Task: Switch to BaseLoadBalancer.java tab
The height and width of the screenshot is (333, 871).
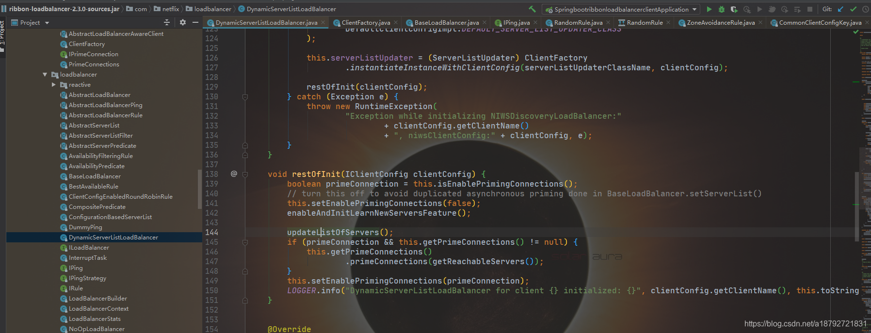Action: point(447,23)
